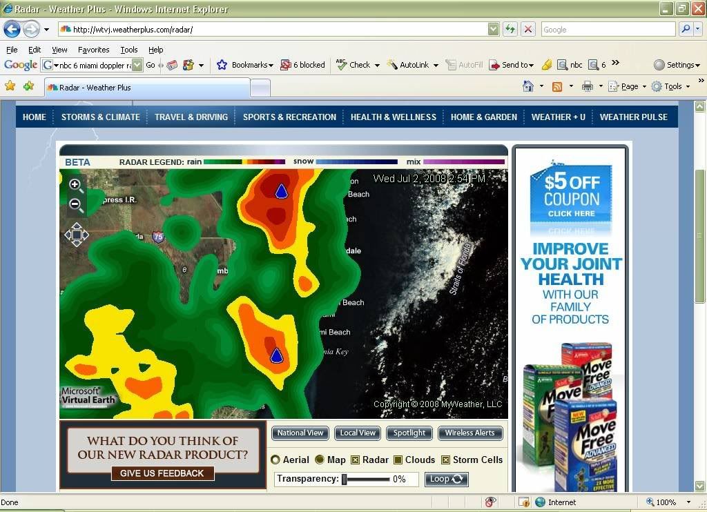
Task: Select the Map radio button
Action: coord(320,460)
